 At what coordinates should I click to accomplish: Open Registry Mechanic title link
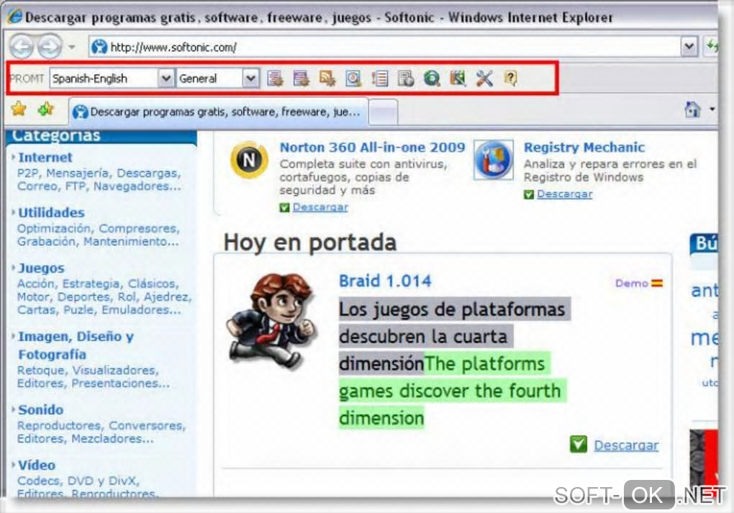(584, 147)
